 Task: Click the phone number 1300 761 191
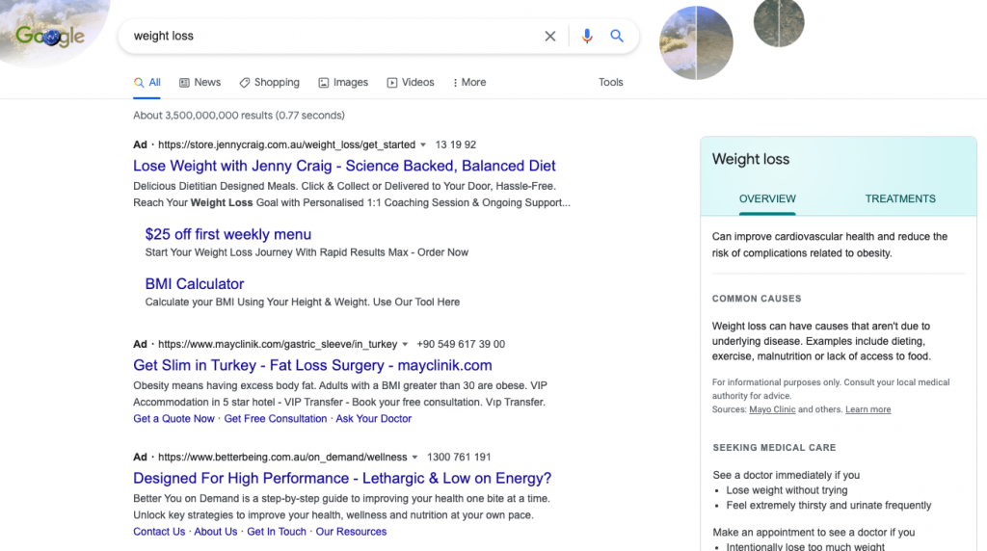pos(459,458)
